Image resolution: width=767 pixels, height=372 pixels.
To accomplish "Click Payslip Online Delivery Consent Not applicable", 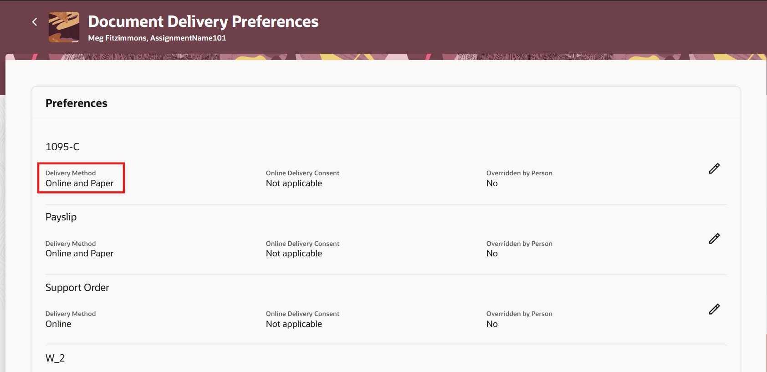I will [x=294, y=254].
